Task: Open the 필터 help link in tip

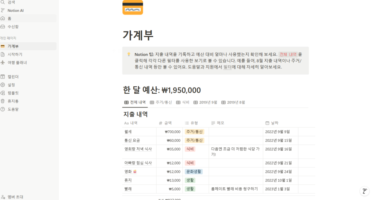Action: pyautogui.click(x=227, y=67)
